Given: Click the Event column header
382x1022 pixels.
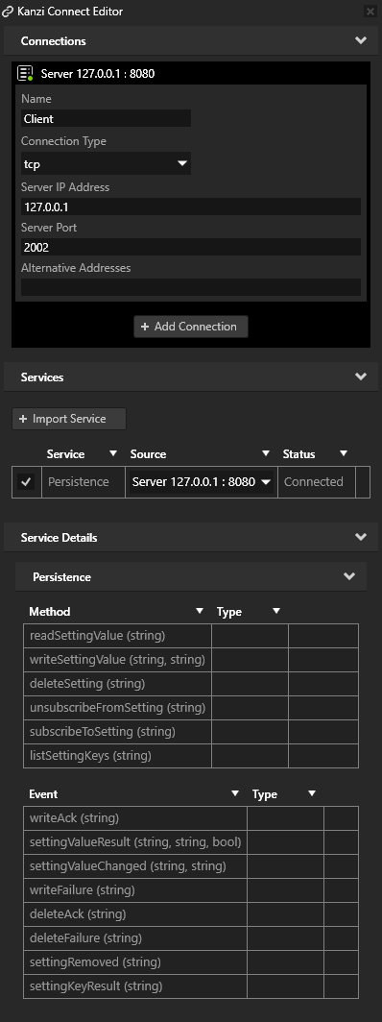Looking at the screenshot, I should click(x=43, y=793).
